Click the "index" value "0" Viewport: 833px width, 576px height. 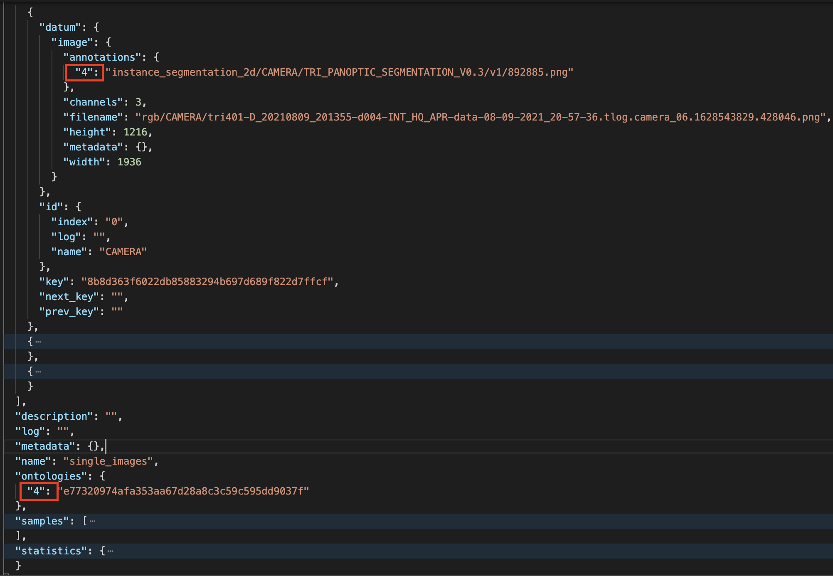(114, 222)
